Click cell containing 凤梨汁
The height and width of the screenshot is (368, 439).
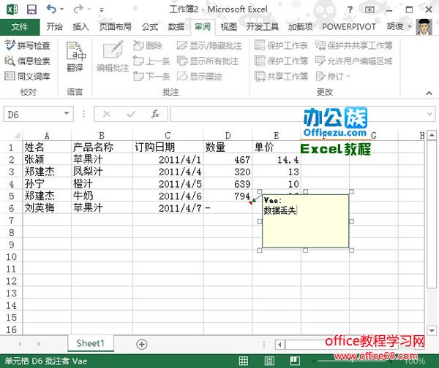pos(102,172)
